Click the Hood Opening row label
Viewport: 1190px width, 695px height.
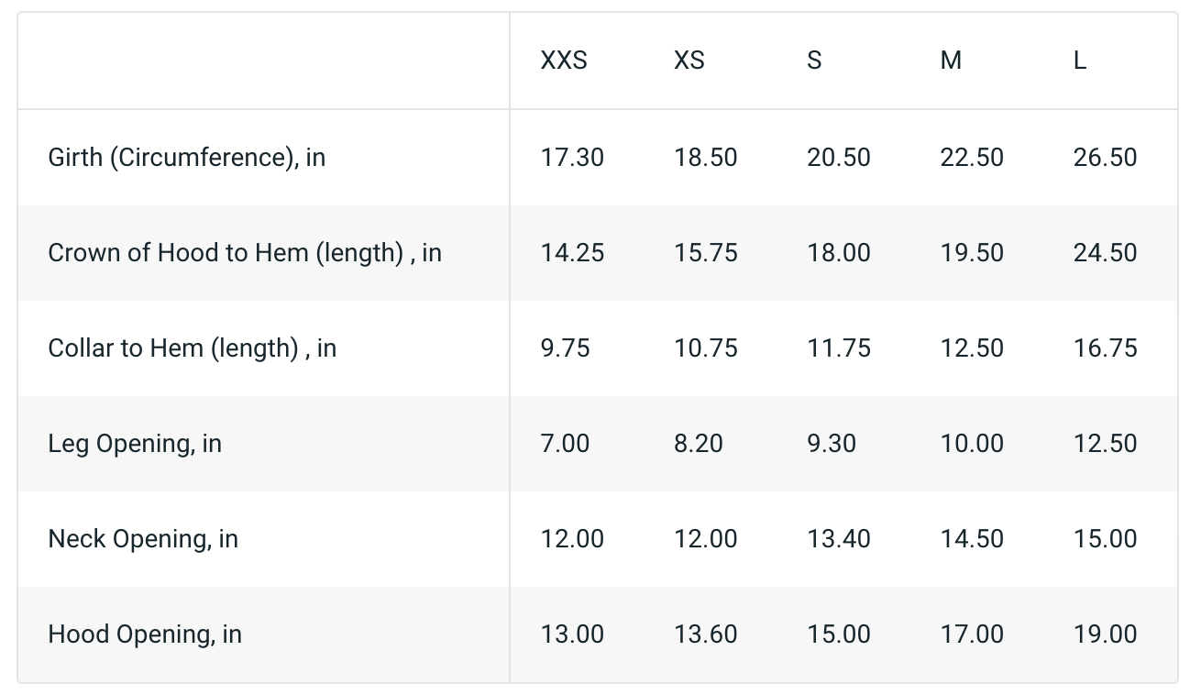[145, 634]
